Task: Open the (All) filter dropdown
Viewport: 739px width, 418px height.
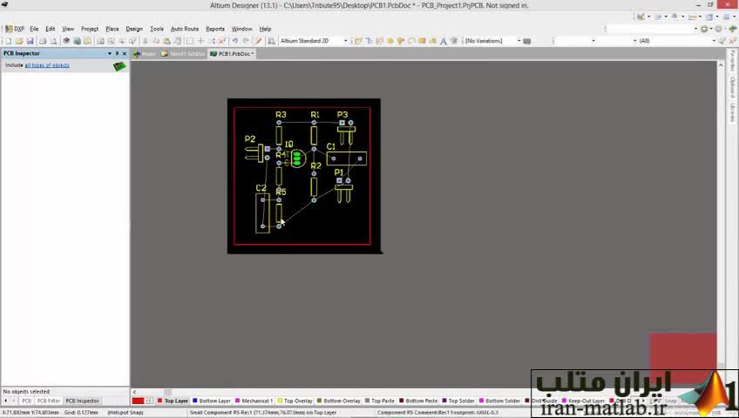Action: [x=714, y=41]
